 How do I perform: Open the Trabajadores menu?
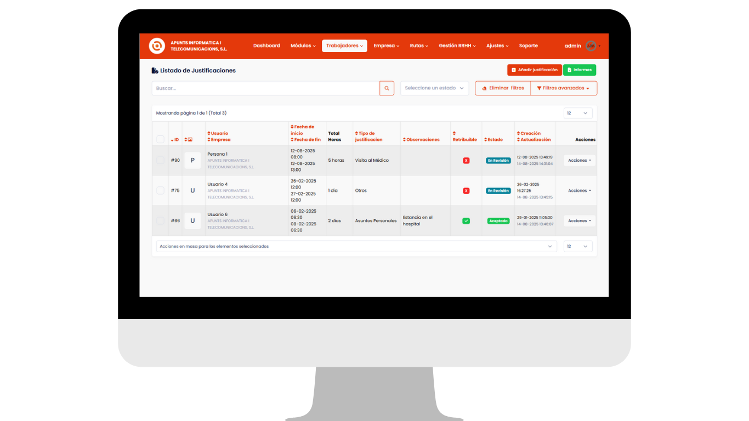(344, 46)
